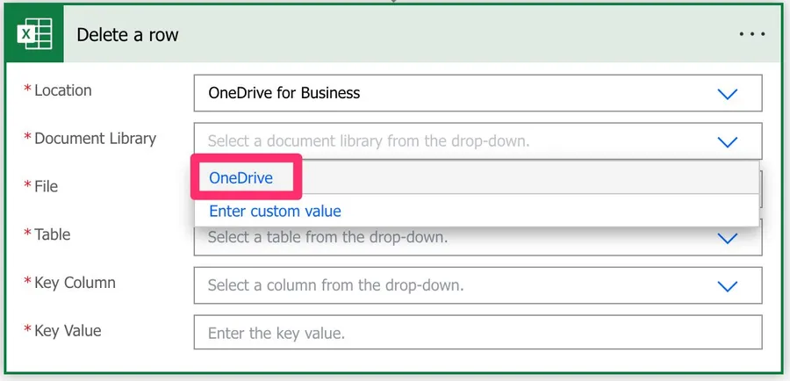Expand the Table dropdown chevron
Image resolution: width=790 pixels, height=381 pixels.
[x=727, y=238]
